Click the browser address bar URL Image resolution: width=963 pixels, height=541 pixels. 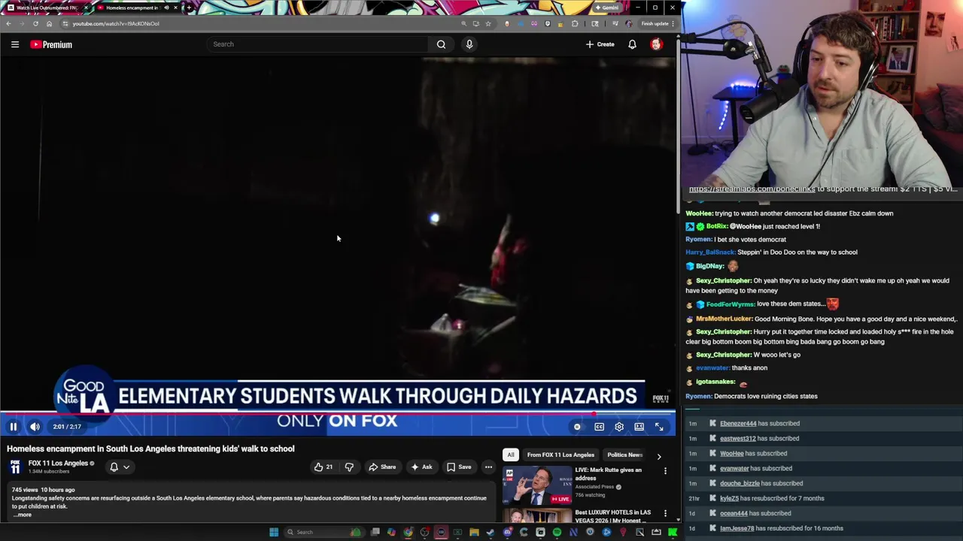(x=116, y=23)
